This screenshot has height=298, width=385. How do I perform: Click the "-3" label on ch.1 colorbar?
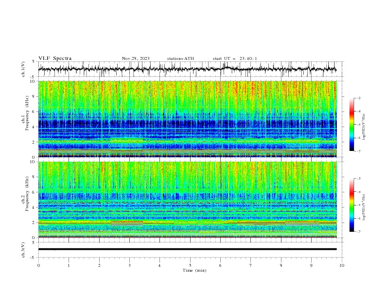click(358, 98)
